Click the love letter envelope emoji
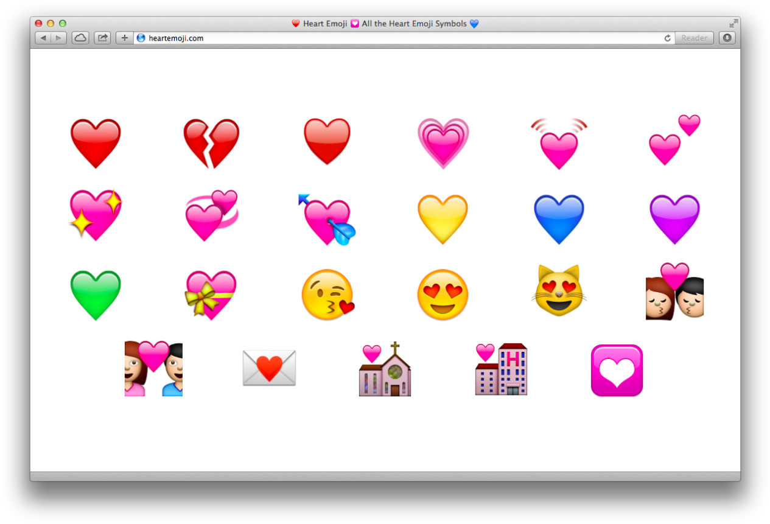This screenshot has height=524, width=770. pyautogui.click(x=269, y=368)
